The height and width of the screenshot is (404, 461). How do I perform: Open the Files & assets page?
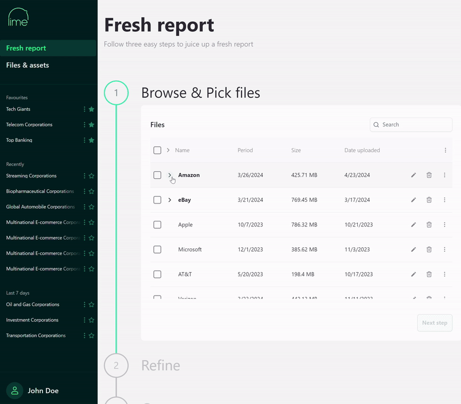click(x=28, y=65)
